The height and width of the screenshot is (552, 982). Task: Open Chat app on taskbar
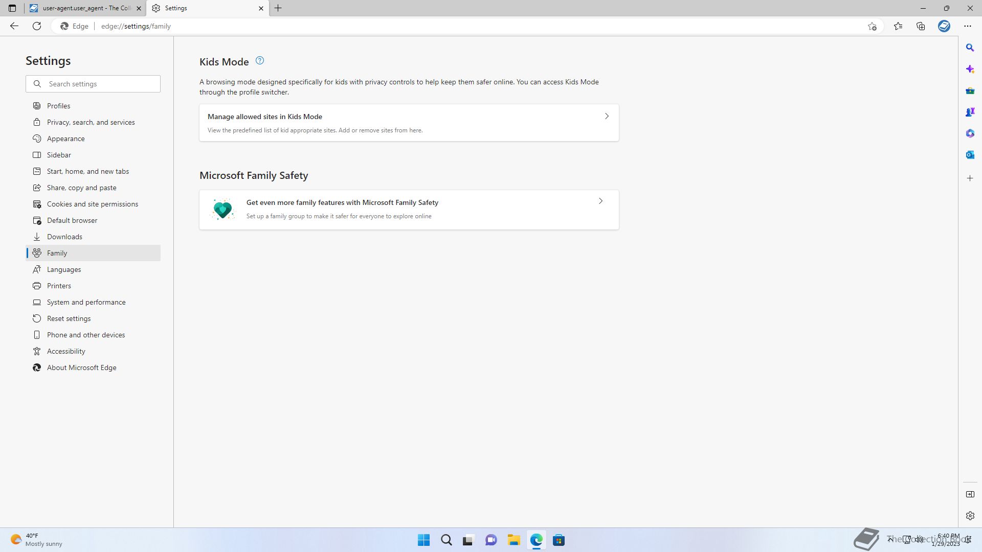click(491, 540)
